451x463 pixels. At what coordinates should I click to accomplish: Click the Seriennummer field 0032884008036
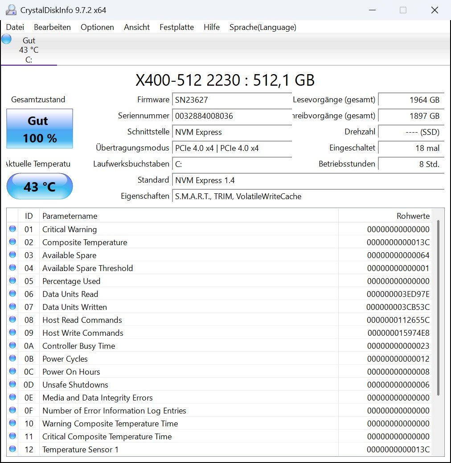pyautogui.click(x=232, y=116)
